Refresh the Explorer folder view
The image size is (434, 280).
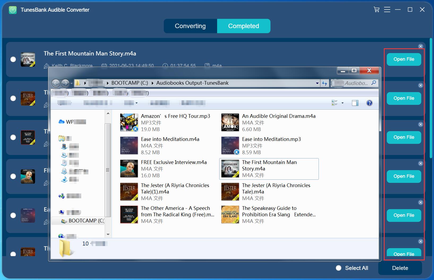click(x=324, y=83)
